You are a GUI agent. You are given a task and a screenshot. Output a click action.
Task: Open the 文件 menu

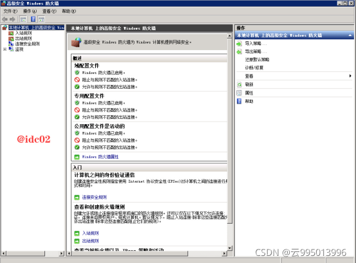(x=10, y=11)
